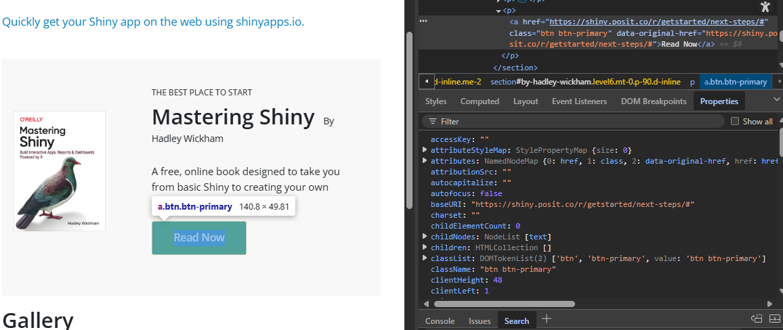Click the Read Now button
Image resolution: width=783 pixels, height=330 pixels.
pos(199,238)
